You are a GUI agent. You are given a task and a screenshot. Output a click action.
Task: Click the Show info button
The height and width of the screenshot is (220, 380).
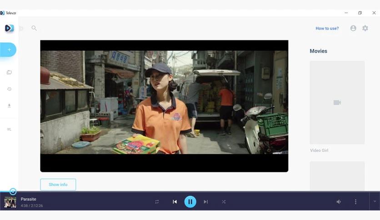pos(58,185)
